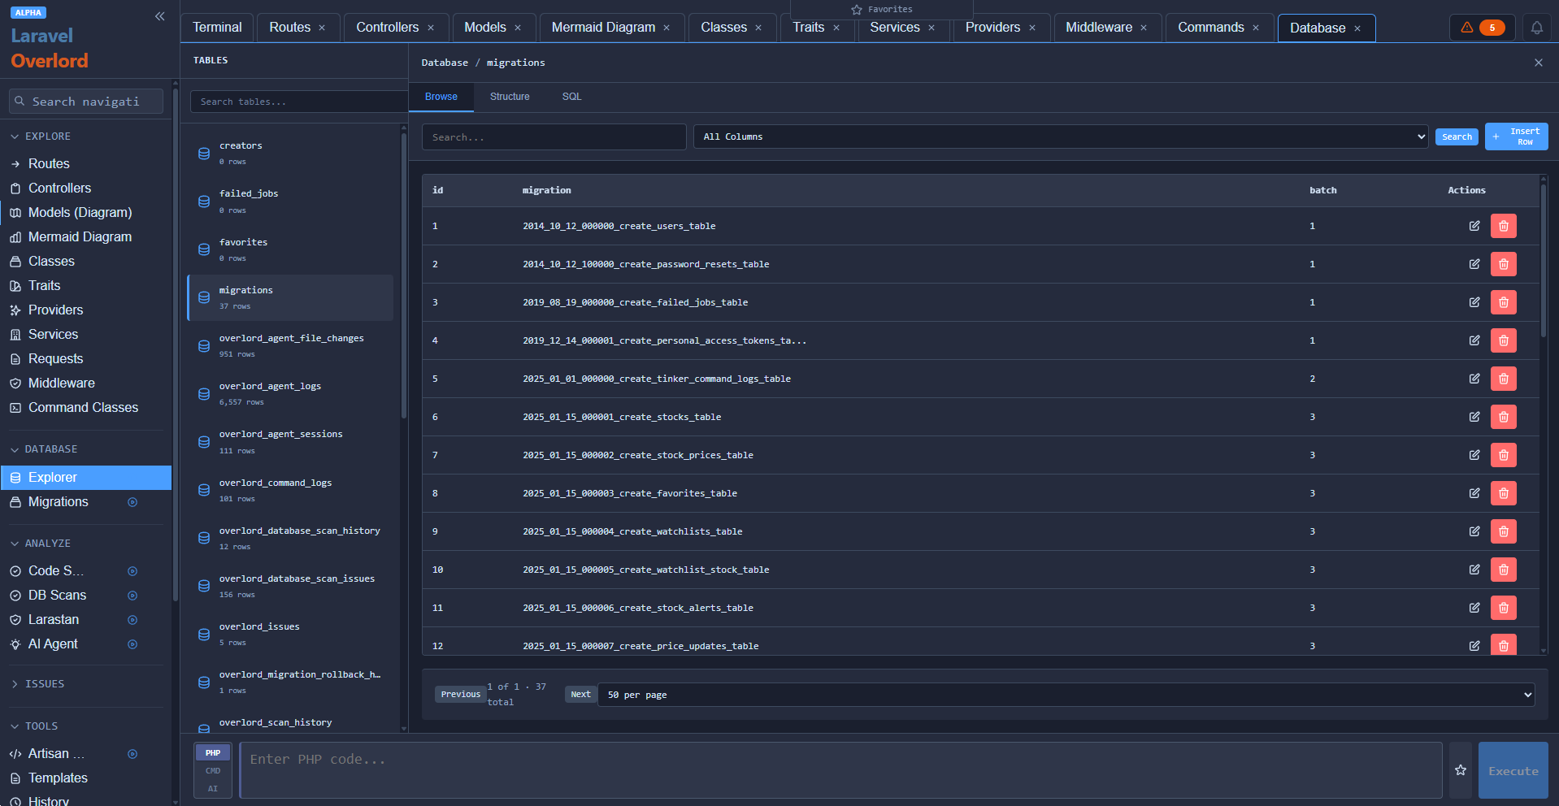Image resolution: width=1559 pixels, height=806 pixels.
Task: Click the favorites star next to Execute
Action: click(1460, 769)
